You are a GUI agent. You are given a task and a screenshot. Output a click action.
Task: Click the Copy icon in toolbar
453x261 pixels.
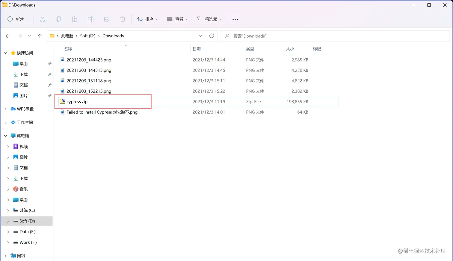(58, 19)
